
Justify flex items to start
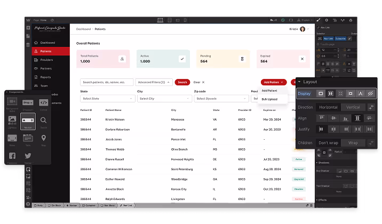[321, 129]
